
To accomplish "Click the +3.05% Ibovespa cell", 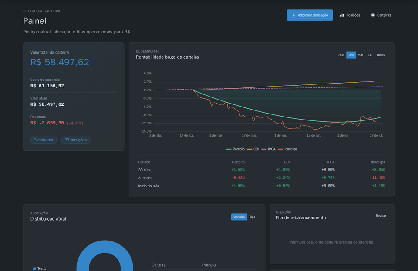I will [378, 170].
